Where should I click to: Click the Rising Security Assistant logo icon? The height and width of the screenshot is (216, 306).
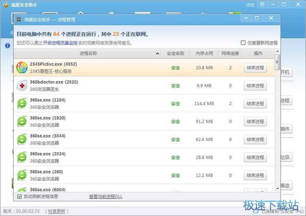(x=6, y=5)
